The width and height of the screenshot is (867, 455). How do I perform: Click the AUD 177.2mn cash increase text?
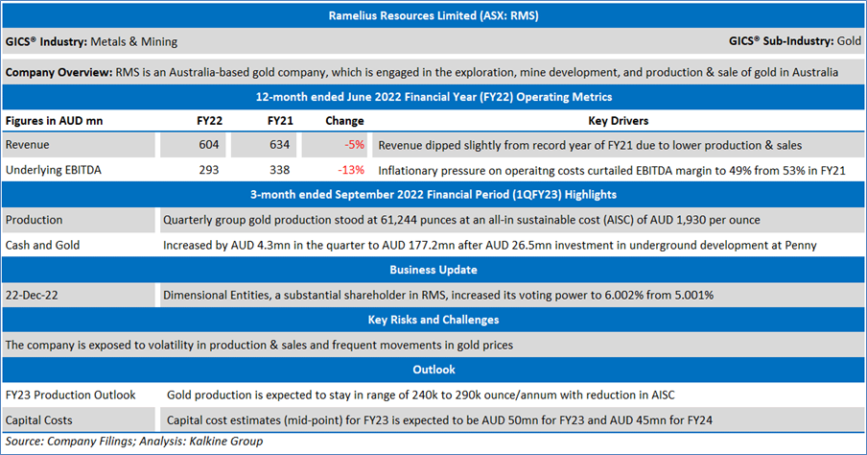click(489, 245)
